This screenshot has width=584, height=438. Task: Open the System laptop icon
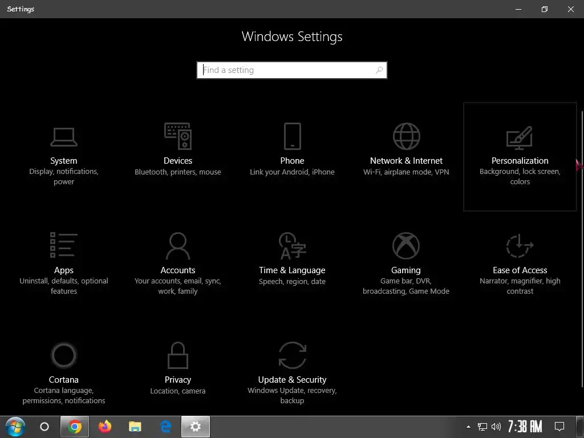(64, 137)
